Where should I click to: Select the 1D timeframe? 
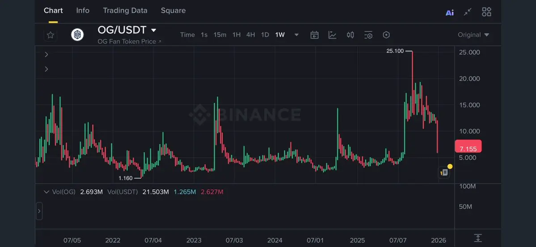tap(265, 35)
